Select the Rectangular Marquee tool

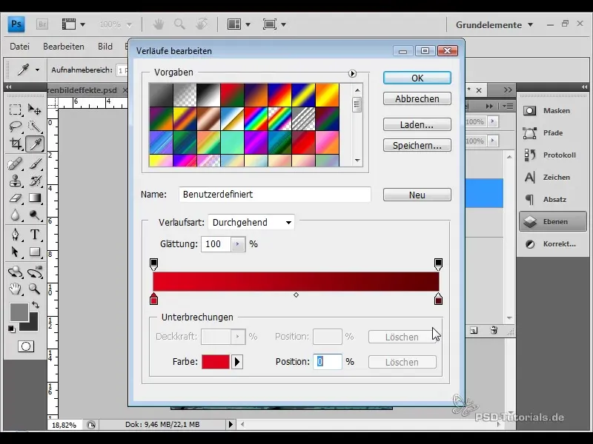15,110
